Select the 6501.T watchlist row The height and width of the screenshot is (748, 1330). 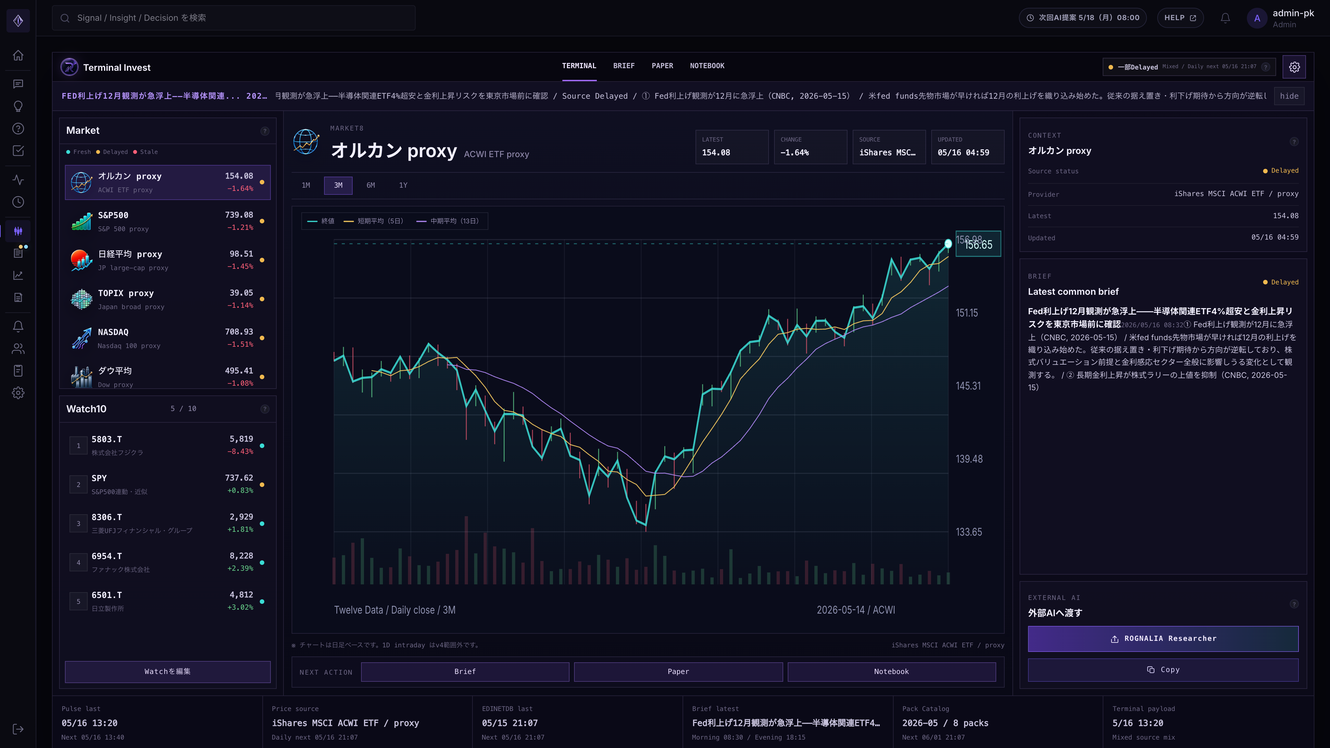(167, 601)
